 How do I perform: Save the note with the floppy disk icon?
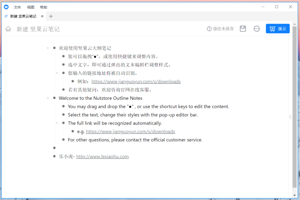(243, 29)
